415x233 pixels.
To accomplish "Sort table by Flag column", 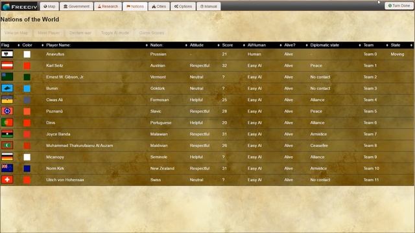I will point(10,45).
